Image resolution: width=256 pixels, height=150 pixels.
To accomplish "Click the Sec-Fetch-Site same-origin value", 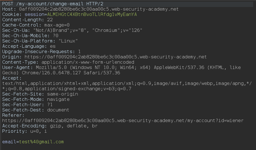I will [x=63, y=94].
